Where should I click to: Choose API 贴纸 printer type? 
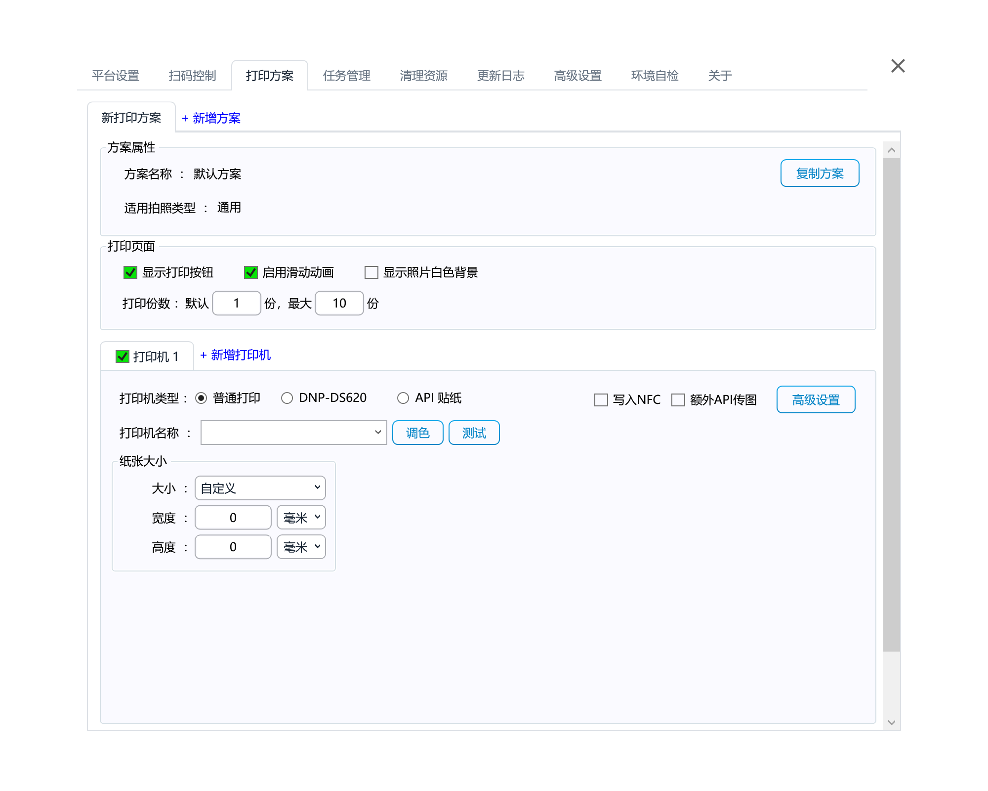click(x=403, y=398)
